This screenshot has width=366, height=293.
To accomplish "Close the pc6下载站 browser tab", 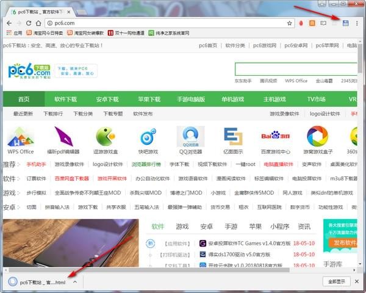I will coord(68,12).
